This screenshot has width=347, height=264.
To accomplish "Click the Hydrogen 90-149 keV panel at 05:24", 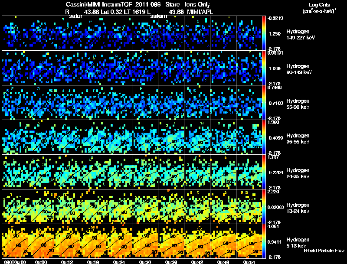I will coord(119,68).
